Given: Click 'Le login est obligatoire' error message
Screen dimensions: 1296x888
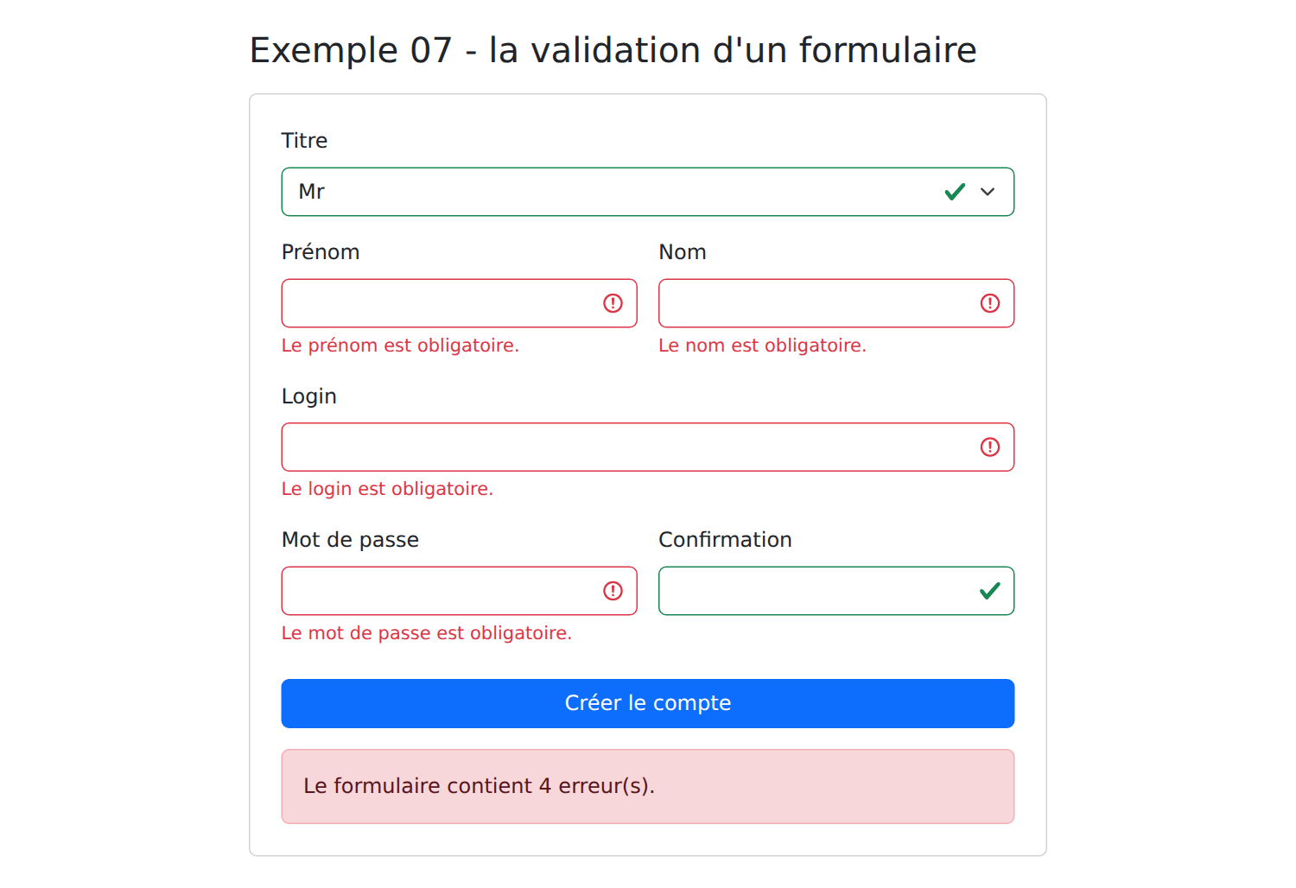Looking at the screenshot, I should (387, 489).
